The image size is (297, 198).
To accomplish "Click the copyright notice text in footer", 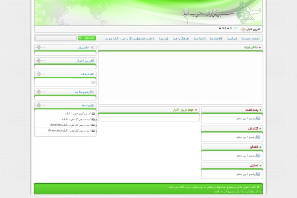I will (214, 187).
